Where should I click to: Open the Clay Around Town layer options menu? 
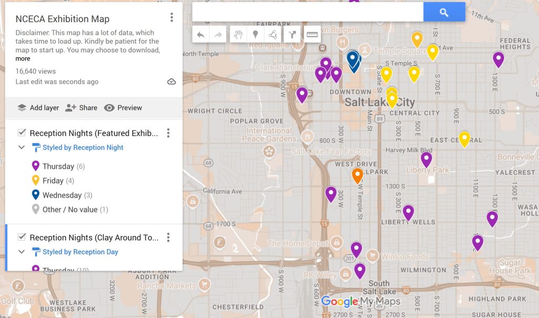point(168,238)
